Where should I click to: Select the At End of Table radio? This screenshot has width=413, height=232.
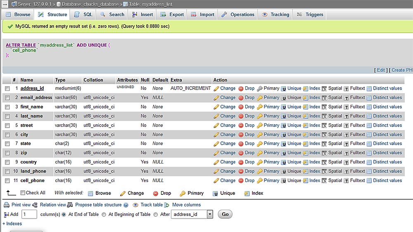tap(64, 215)
